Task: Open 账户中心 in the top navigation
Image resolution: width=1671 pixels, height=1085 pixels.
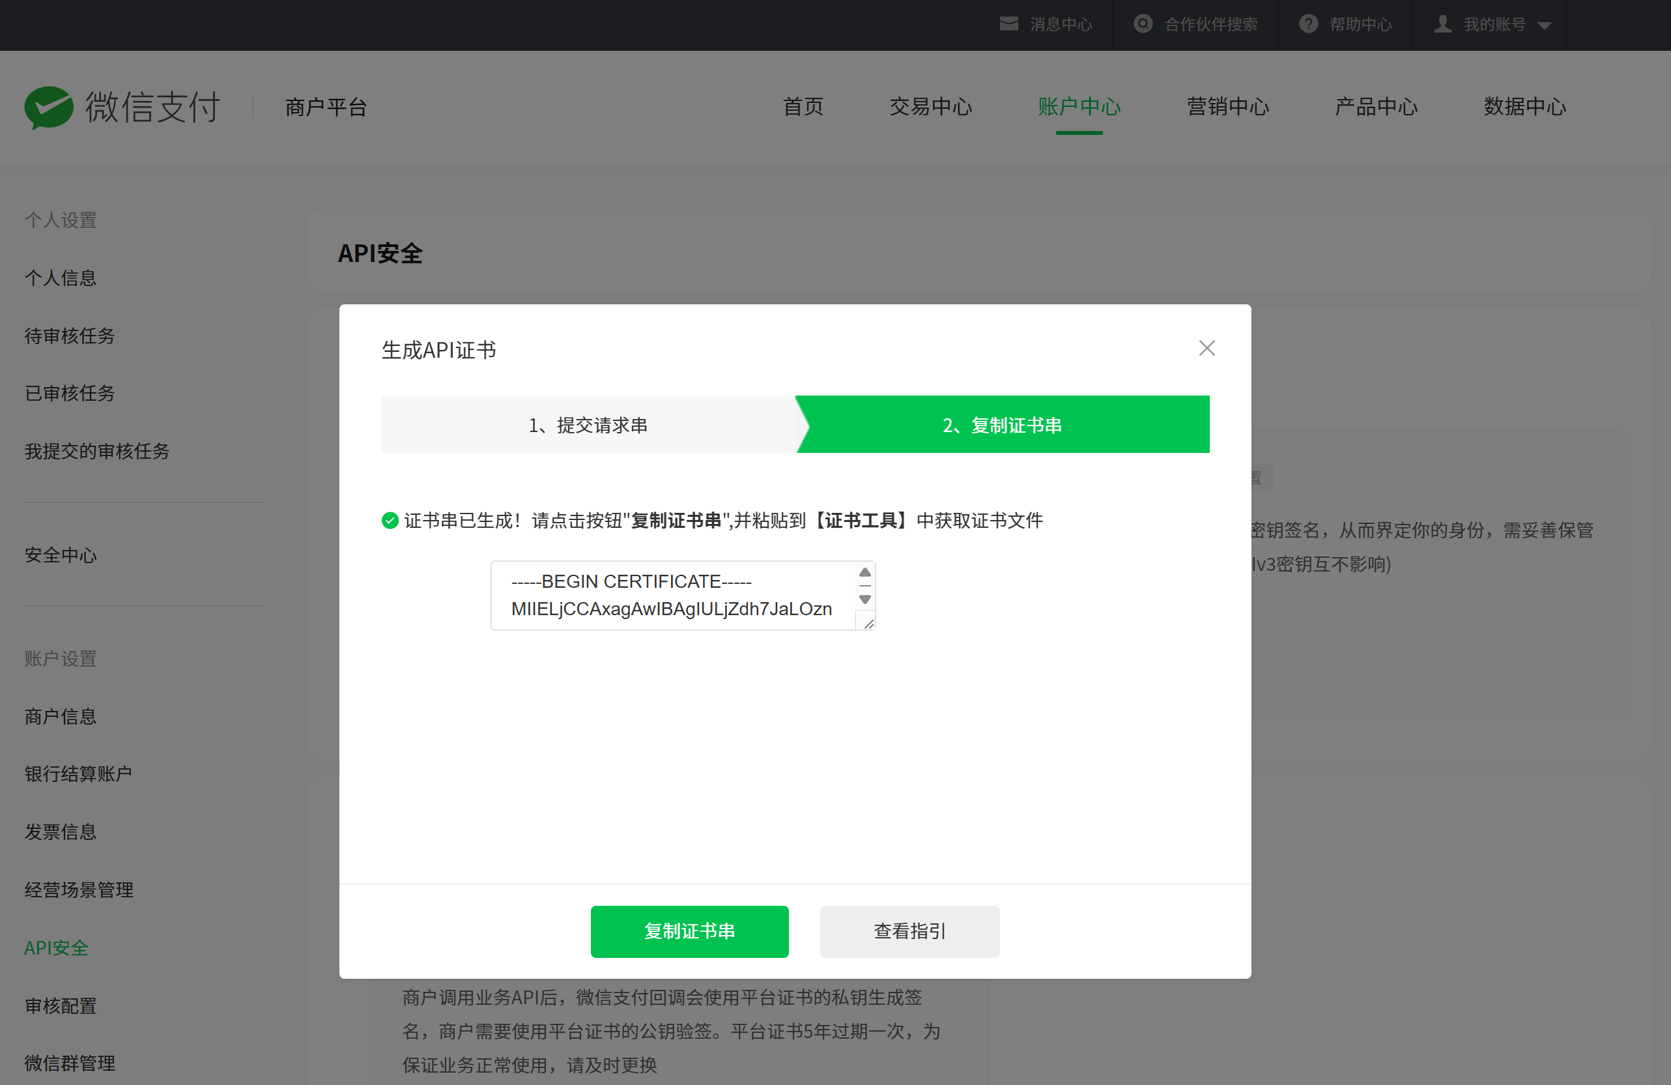Action: [1079, 107]
